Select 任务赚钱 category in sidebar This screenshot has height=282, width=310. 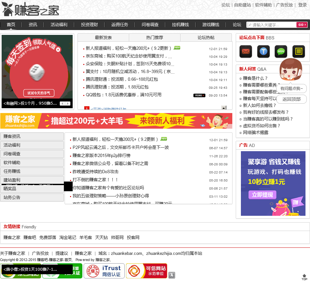(32, 171)
